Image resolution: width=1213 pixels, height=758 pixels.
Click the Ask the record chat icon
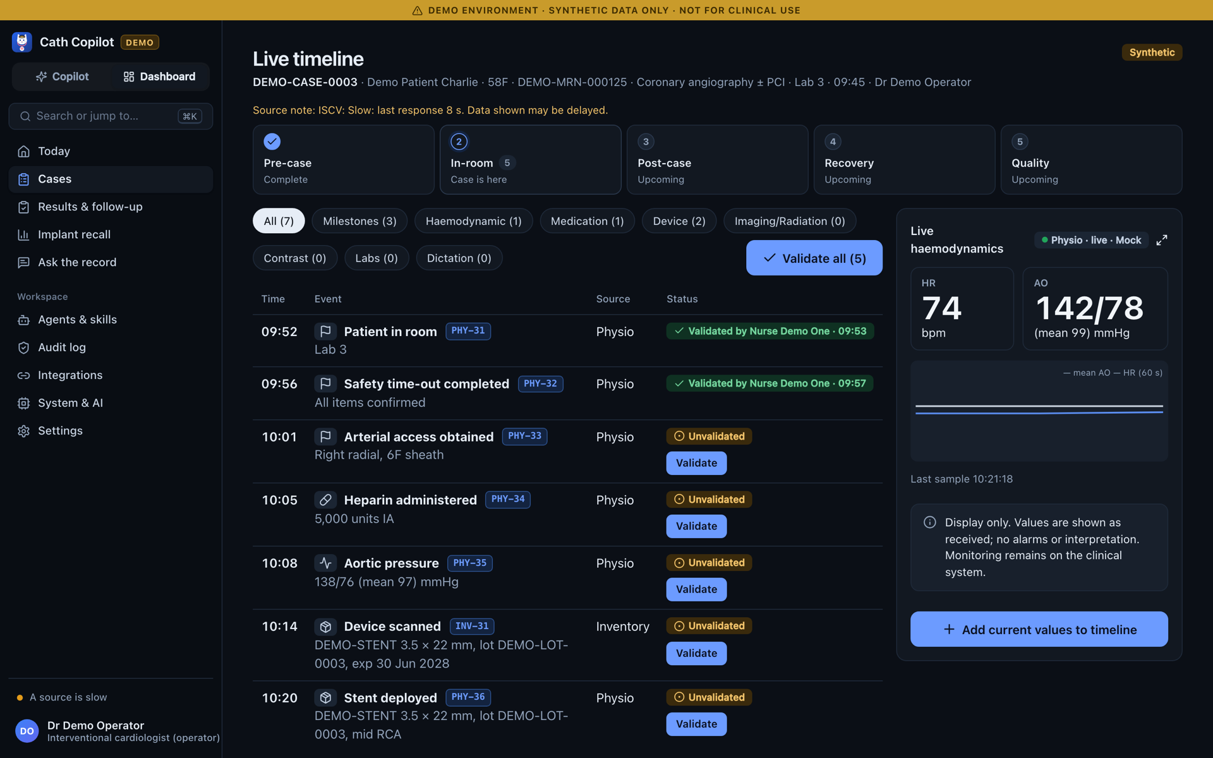click(23, 263)
